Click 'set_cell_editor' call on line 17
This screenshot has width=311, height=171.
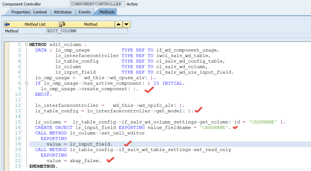click(123, 133)
